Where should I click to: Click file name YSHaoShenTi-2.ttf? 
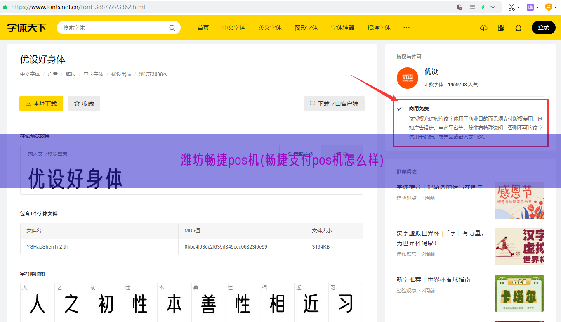pyautogui.click(x=47, y=247)
